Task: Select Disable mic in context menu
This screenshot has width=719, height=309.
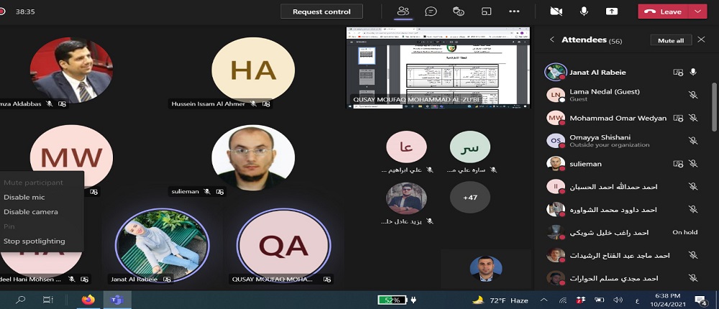Action: click(x=24, y=198)
